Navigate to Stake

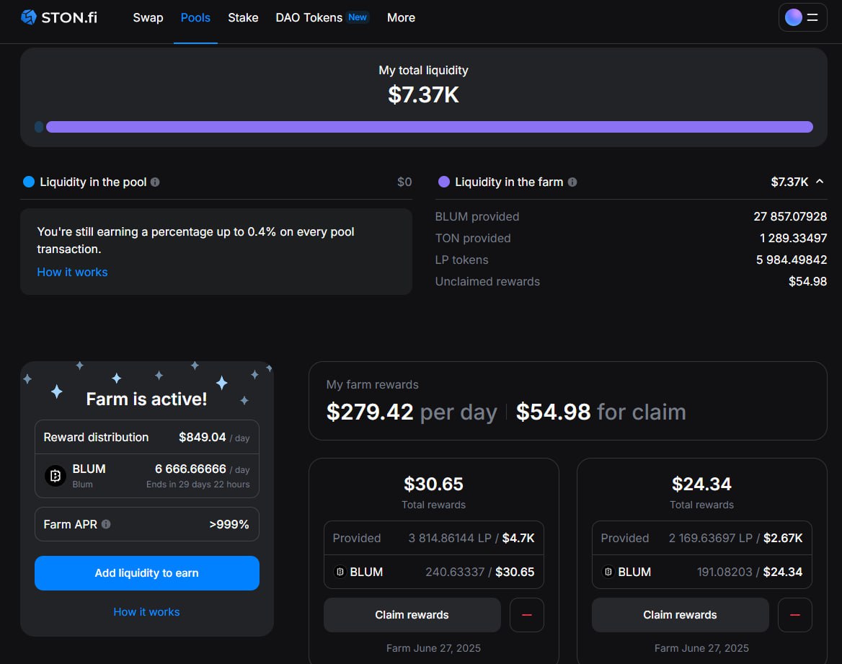click(243, 18)
